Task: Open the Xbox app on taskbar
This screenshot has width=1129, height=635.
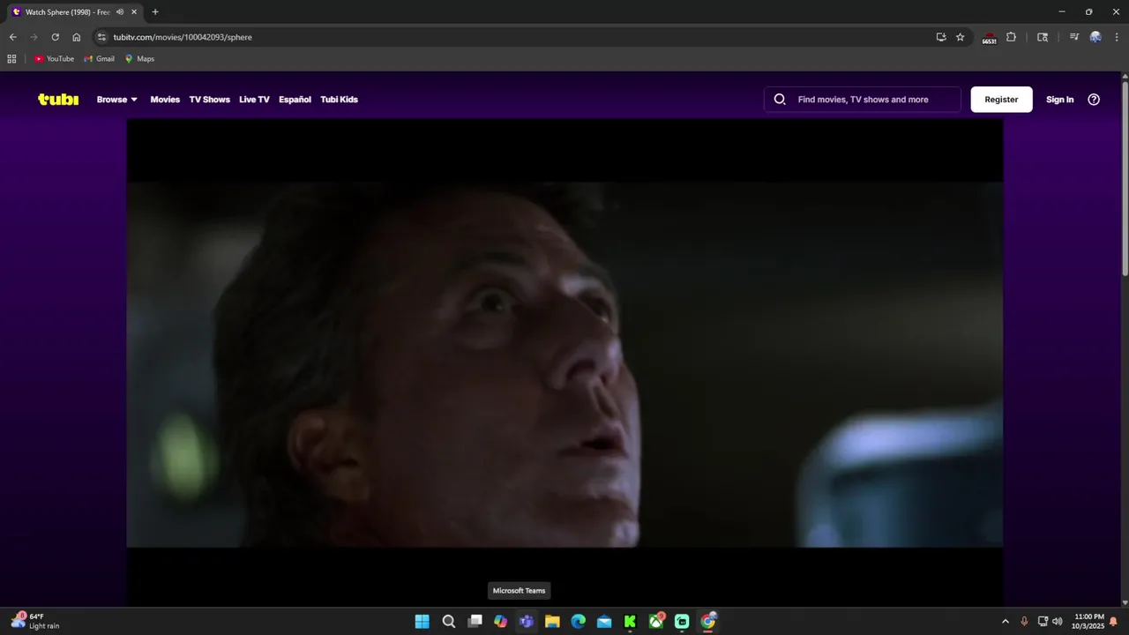Action: click(656, 622)
